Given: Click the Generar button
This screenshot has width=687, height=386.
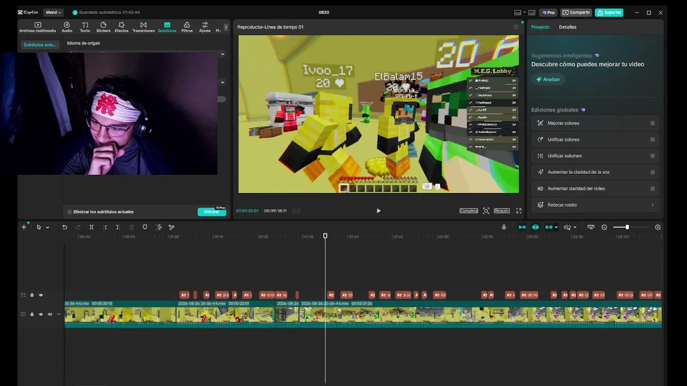Looking at the screenshot, I should [x=211, y=212].
